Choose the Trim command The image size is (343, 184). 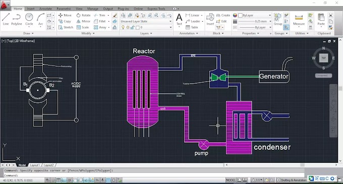tap(100, 15)
